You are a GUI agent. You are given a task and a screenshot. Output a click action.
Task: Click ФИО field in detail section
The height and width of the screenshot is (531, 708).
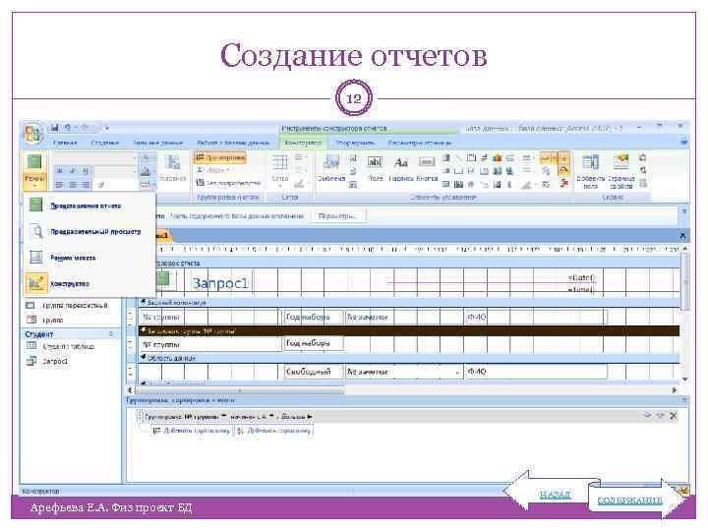[536, 372]
